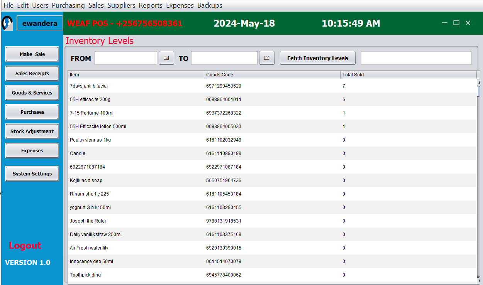
Task: Open the TO date calendar picker
Action: (x=266, y=58)
